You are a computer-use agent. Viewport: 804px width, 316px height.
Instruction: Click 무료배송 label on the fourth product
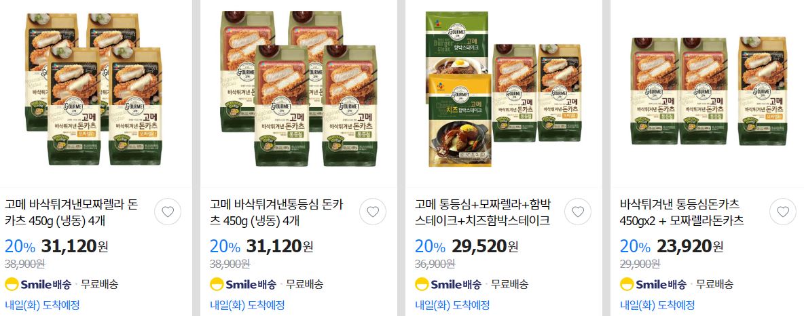pyautogui.click(x=715, y=284)
